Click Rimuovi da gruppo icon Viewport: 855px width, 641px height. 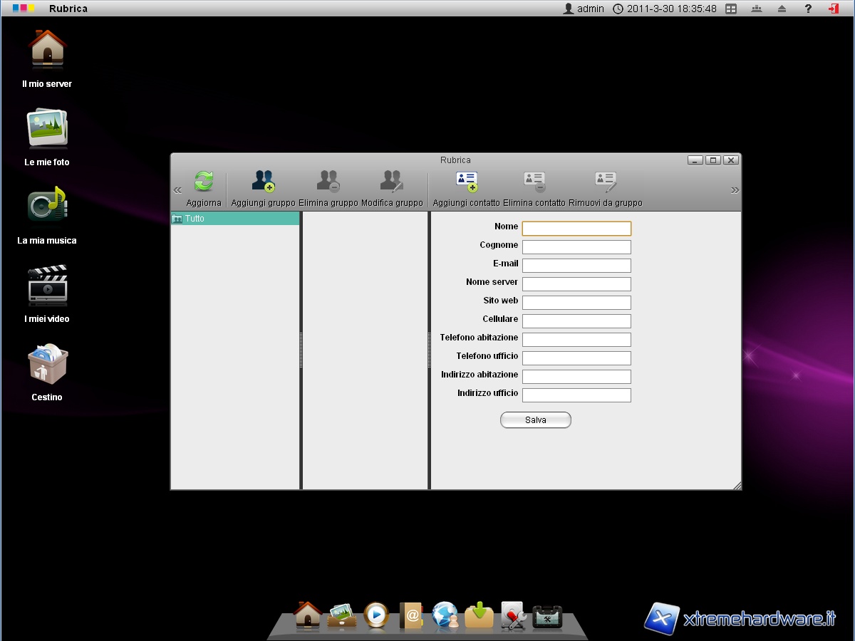pyautogui.click(x=605, y=182)
